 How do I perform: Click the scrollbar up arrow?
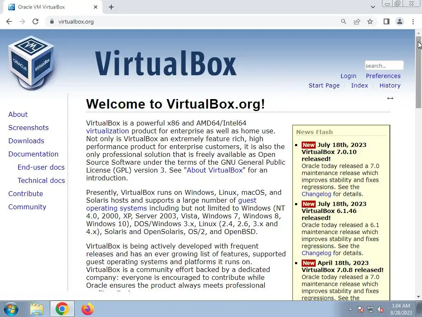point(419,33)
